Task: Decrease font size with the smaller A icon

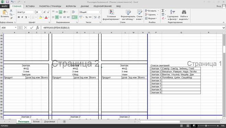Action: click(x=48, y=12)
